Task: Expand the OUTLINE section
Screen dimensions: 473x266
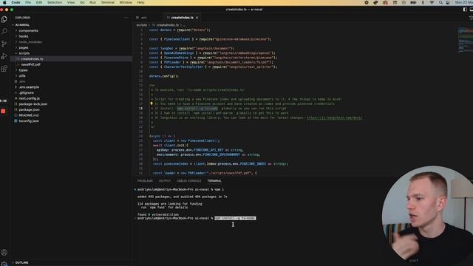Action: [21, 263]
